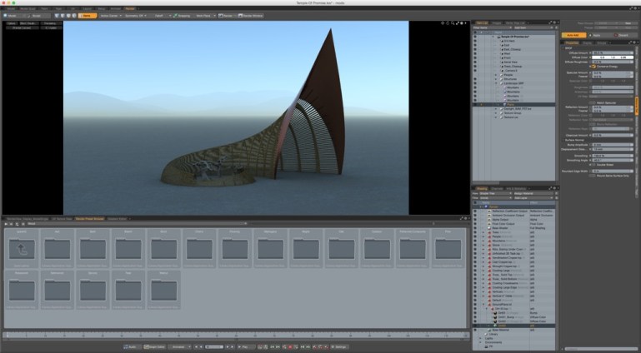Open the Cherry presets folder
This screenshot has width=641, height=353.
click(199, 249)
